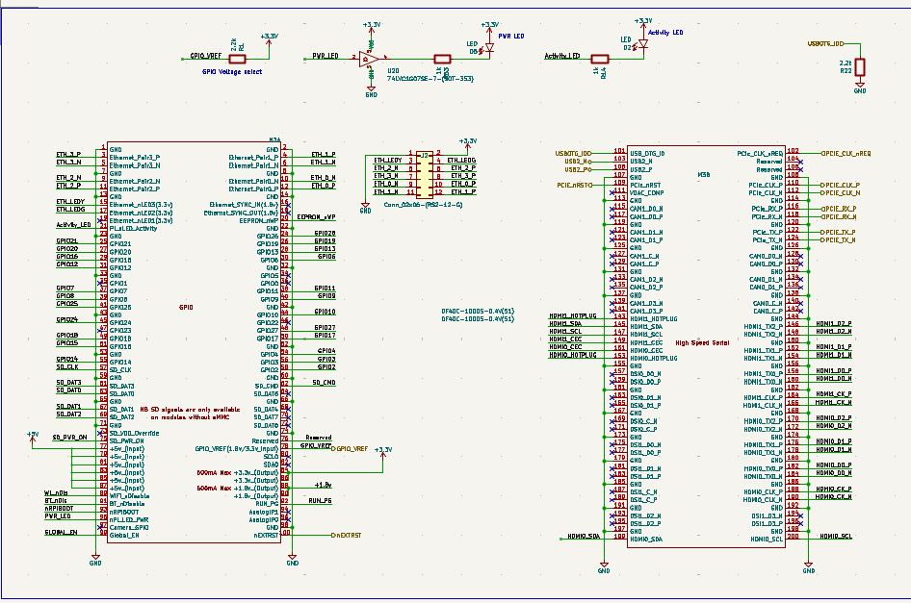Select the J2 Conn_02x06 connector symbol
Viewport: 911px width, 603px height.
423,176
